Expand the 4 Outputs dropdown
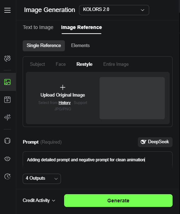This screenshot has width=180, height=214. point(42,179)
